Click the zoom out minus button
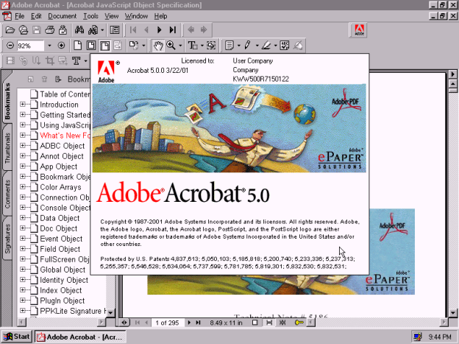Viewport: 459px width, 344px height. (x=9, y=46)
